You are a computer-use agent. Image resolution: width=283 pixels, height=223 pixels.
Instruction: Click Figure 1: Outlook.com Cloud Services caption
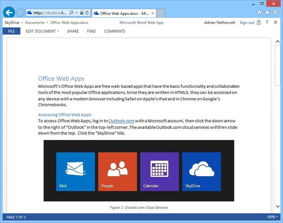click(138, 208)
